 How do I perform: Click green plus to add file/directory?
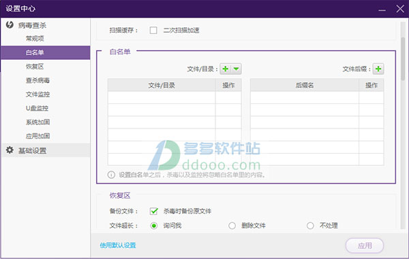pyautogui.click(x=226, y=69)
